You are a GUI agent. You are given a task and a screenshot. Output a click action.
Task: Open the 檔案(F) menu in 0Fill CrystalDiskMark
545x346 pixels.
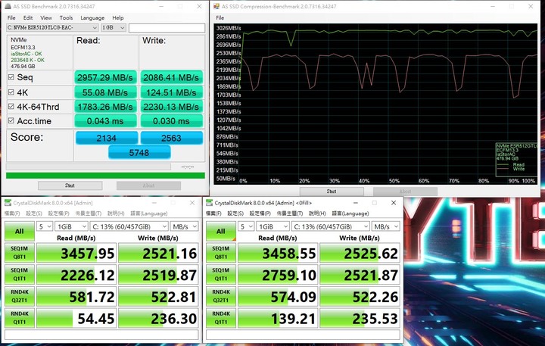213,214
